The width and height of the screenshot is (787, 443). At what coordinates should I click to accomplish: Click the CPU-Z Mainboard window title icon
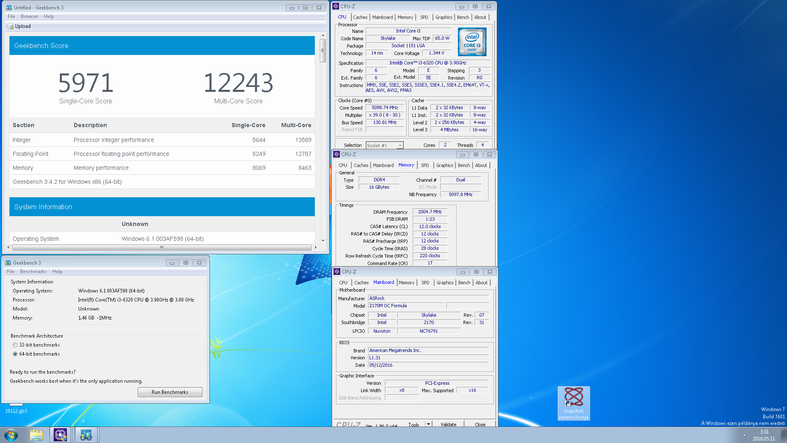[x=337, y=272]
